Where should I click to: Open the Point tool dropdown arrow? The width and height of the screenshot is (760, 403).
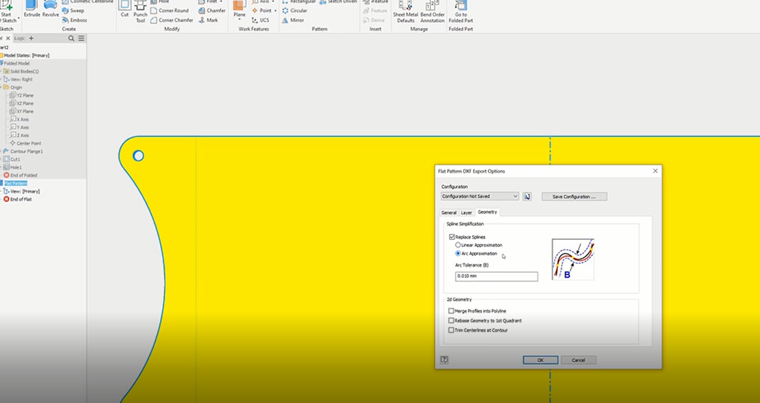276,11
